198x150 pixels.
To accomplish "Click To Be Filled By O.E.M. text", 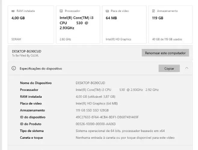I will coord(25,55).
